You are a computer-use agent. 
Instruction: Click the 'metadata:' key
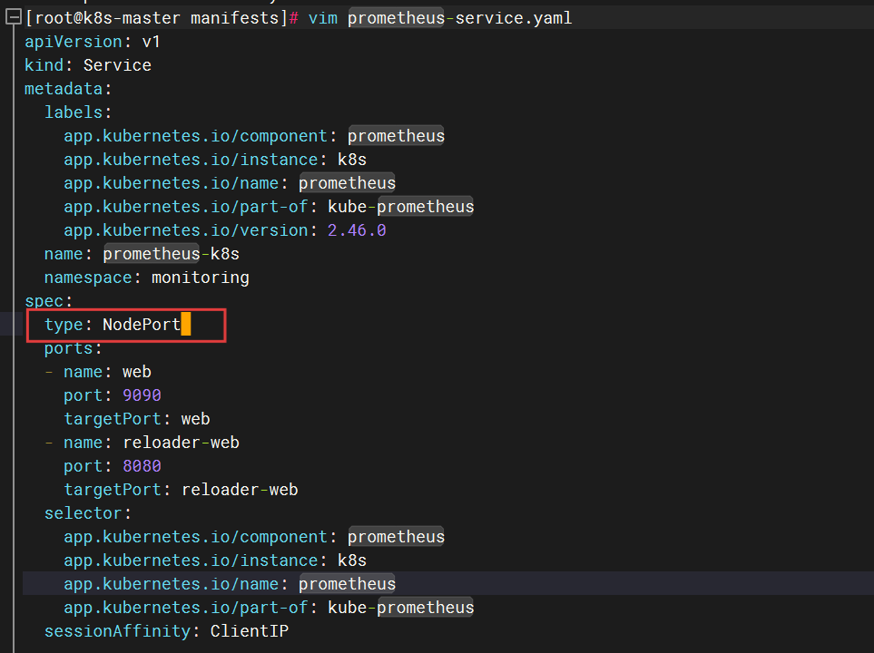pyautogui.click(x=68, y=89)
